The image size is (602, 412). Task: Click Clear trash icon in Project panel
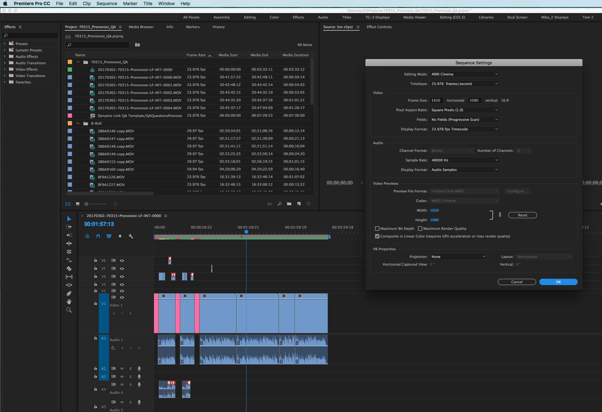309,204
